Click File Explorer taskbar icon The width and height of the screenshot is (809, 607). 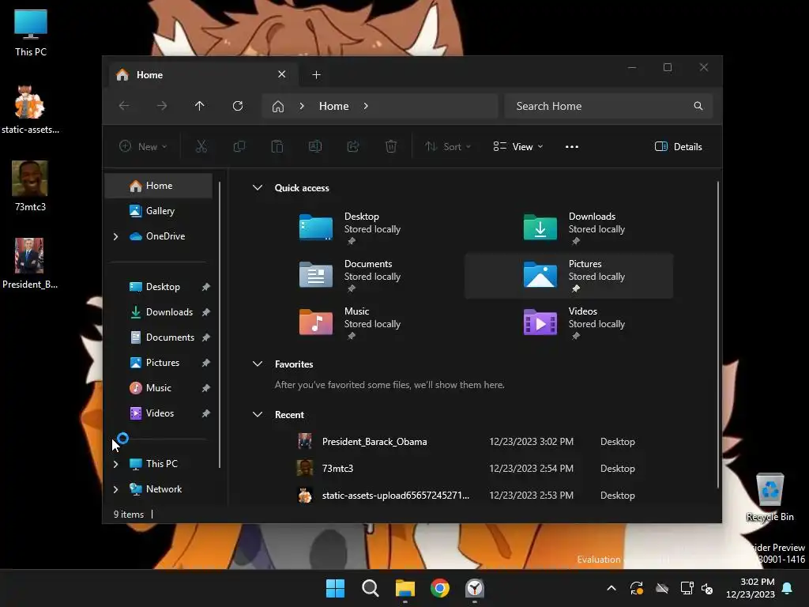[x=405, y=588]
